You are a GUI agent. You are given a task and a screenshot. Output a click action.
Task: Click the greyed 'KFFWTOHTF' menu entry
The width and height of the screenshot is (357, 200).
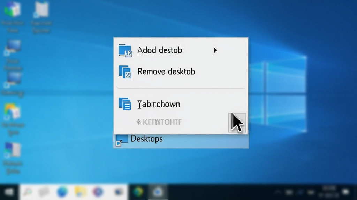[x=159, y=122]
